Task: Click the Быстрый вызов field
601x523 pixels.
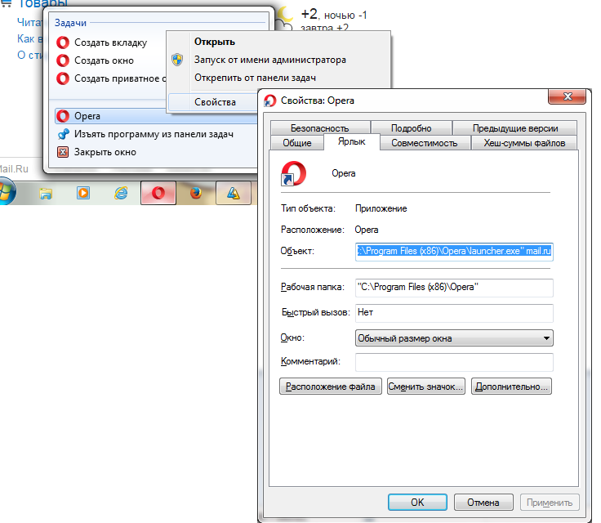Action: (x=454, y=313)
